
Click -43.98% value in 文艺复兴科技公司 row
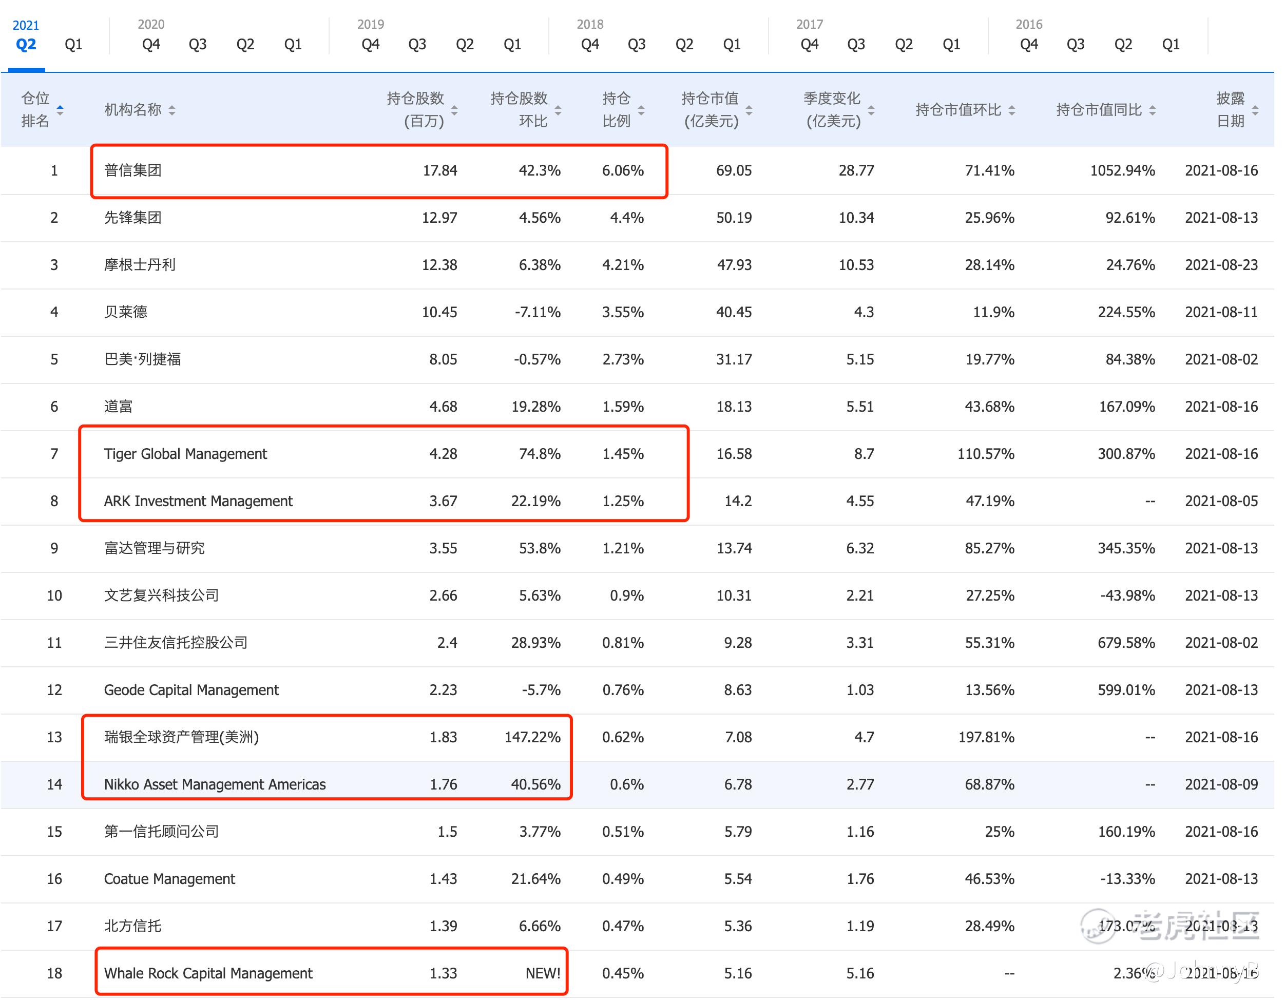click(x=1128, y=595)
